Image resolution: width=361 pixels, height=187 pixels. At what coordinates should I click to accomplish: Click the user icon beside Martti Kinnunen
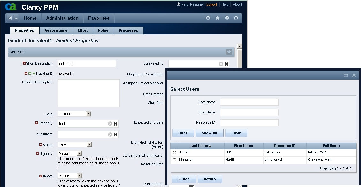click(x=179, y=4)
